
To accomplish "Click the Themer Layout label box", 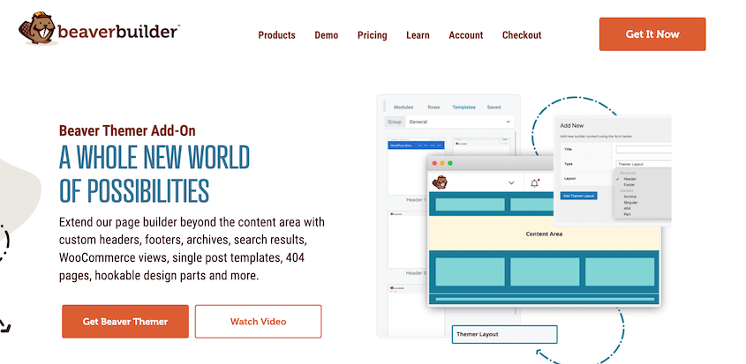I will tap(504, 335).
